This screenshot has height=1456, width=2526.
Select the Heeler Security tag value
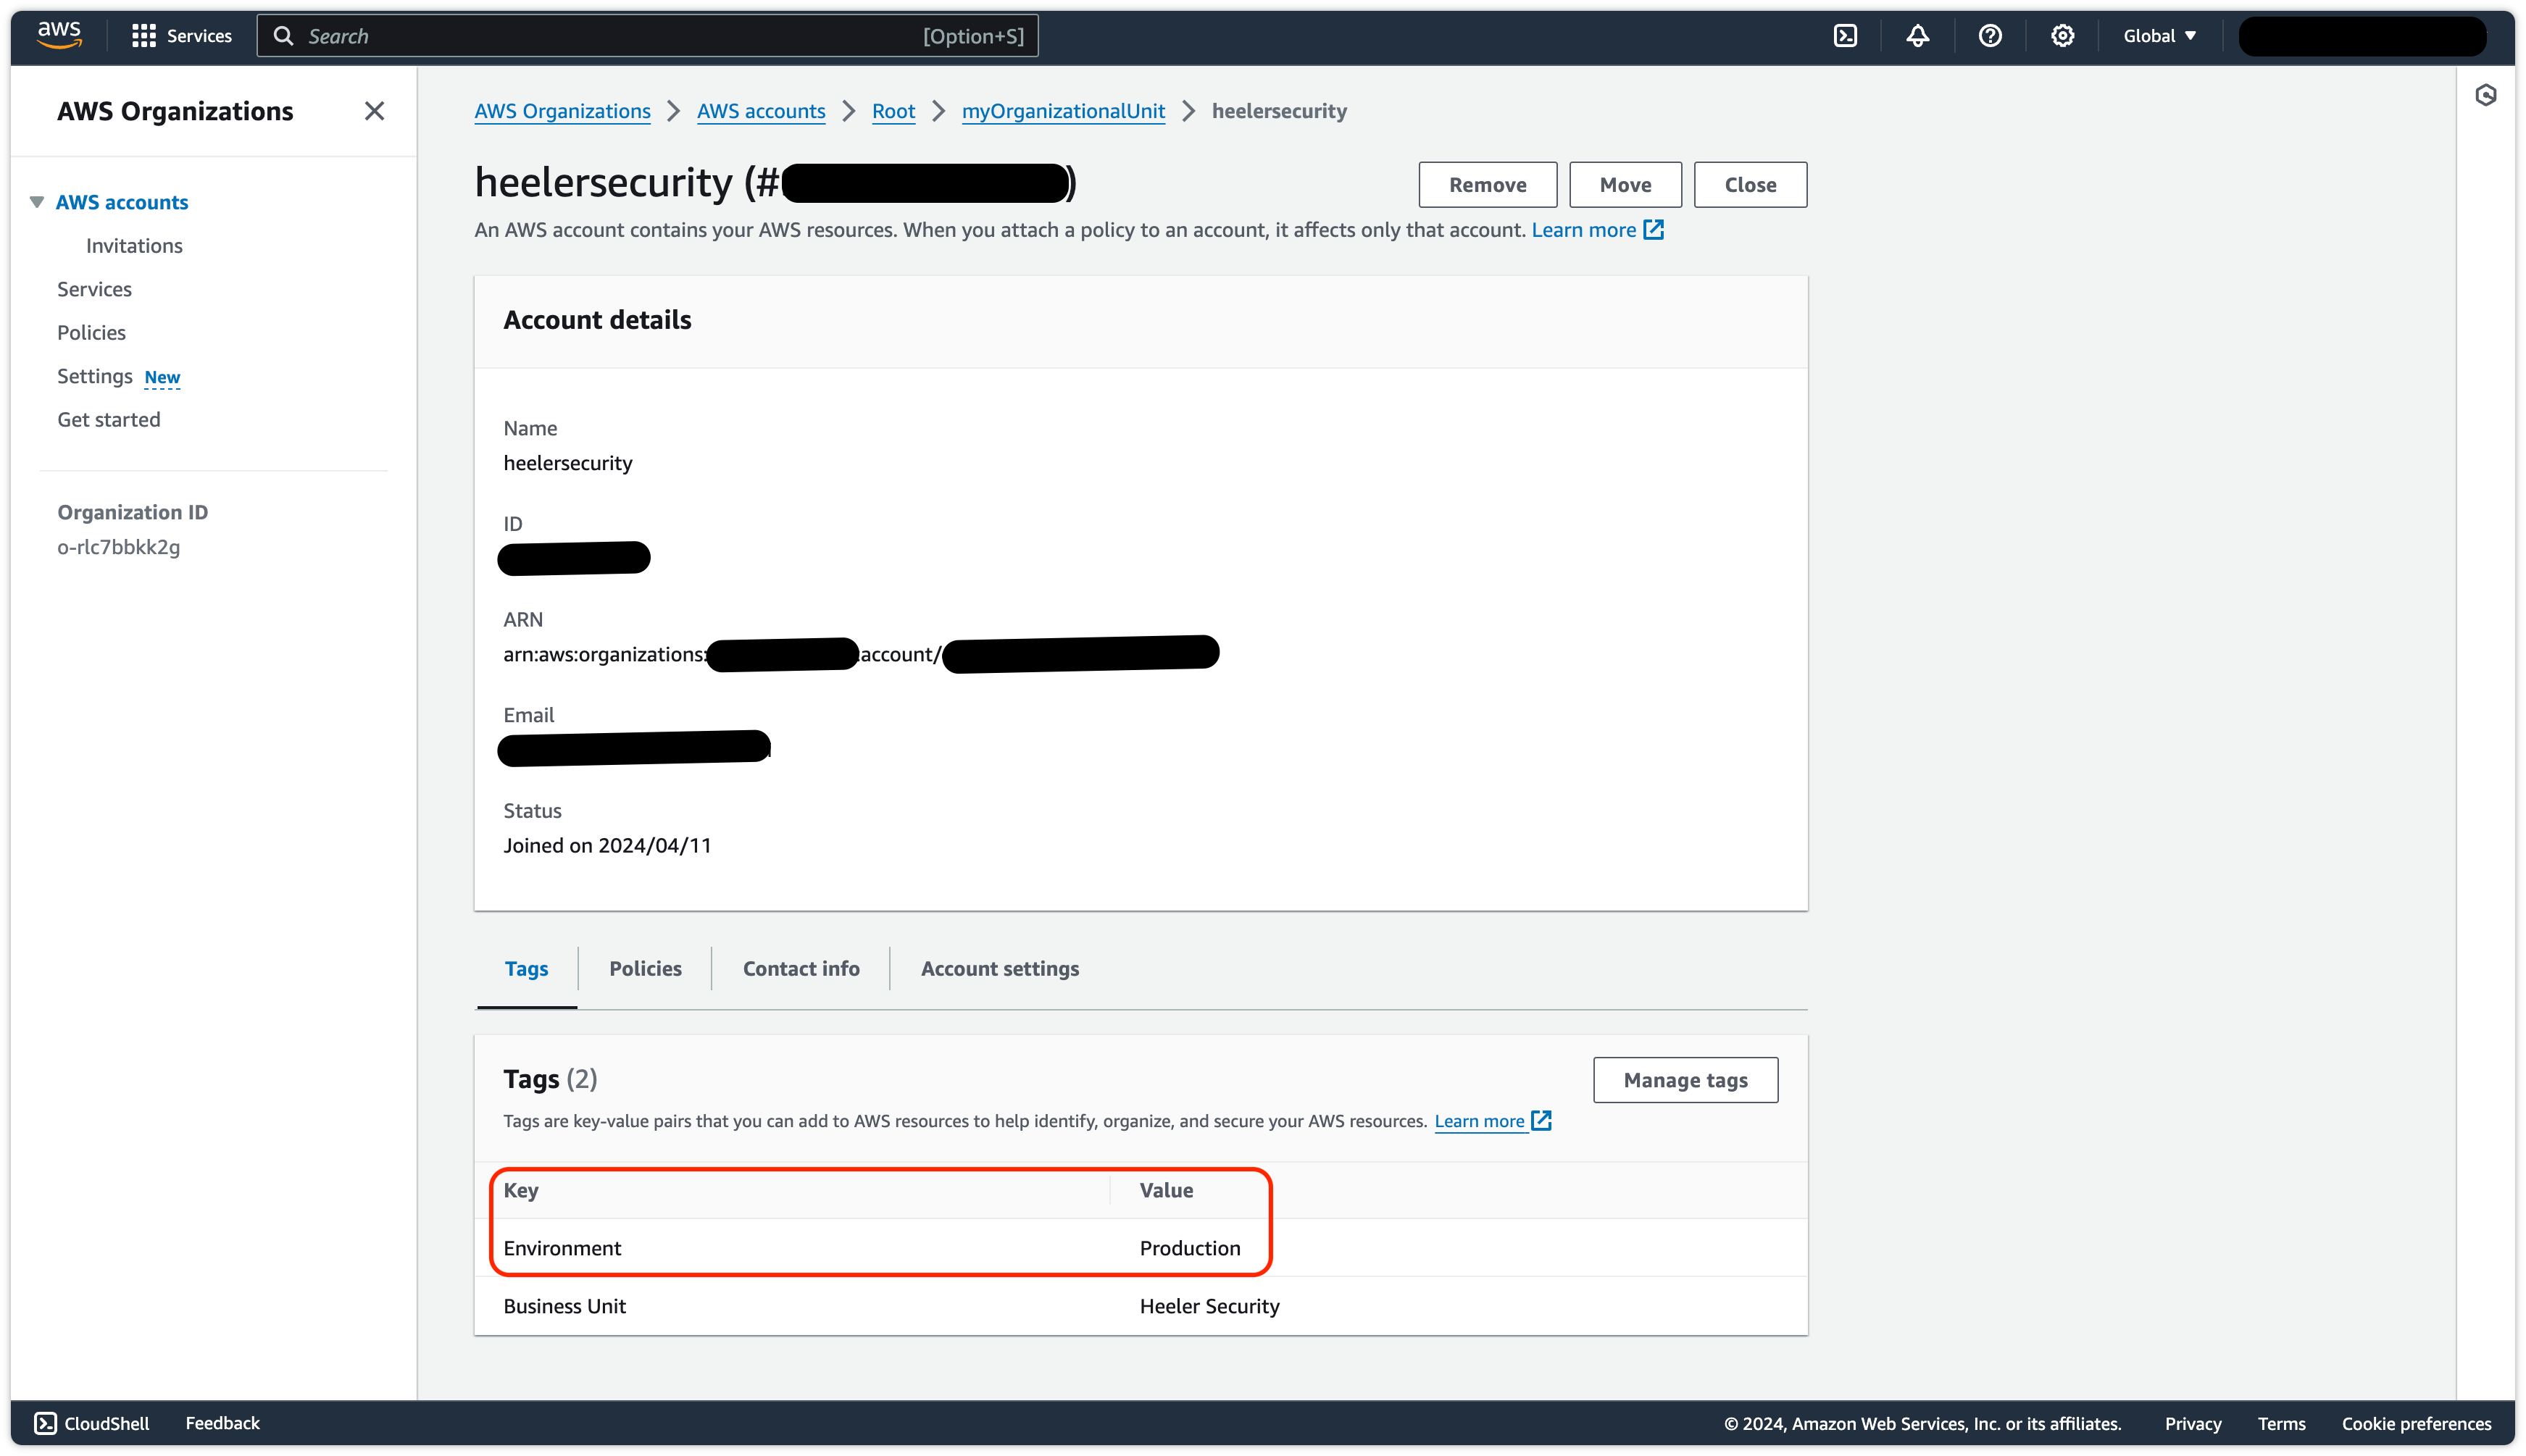click(1209, 1306)
